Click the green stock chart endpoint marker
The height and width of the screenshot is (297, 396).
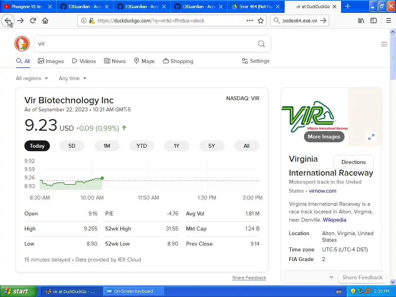pyautogui.click(x=102, y=178)
